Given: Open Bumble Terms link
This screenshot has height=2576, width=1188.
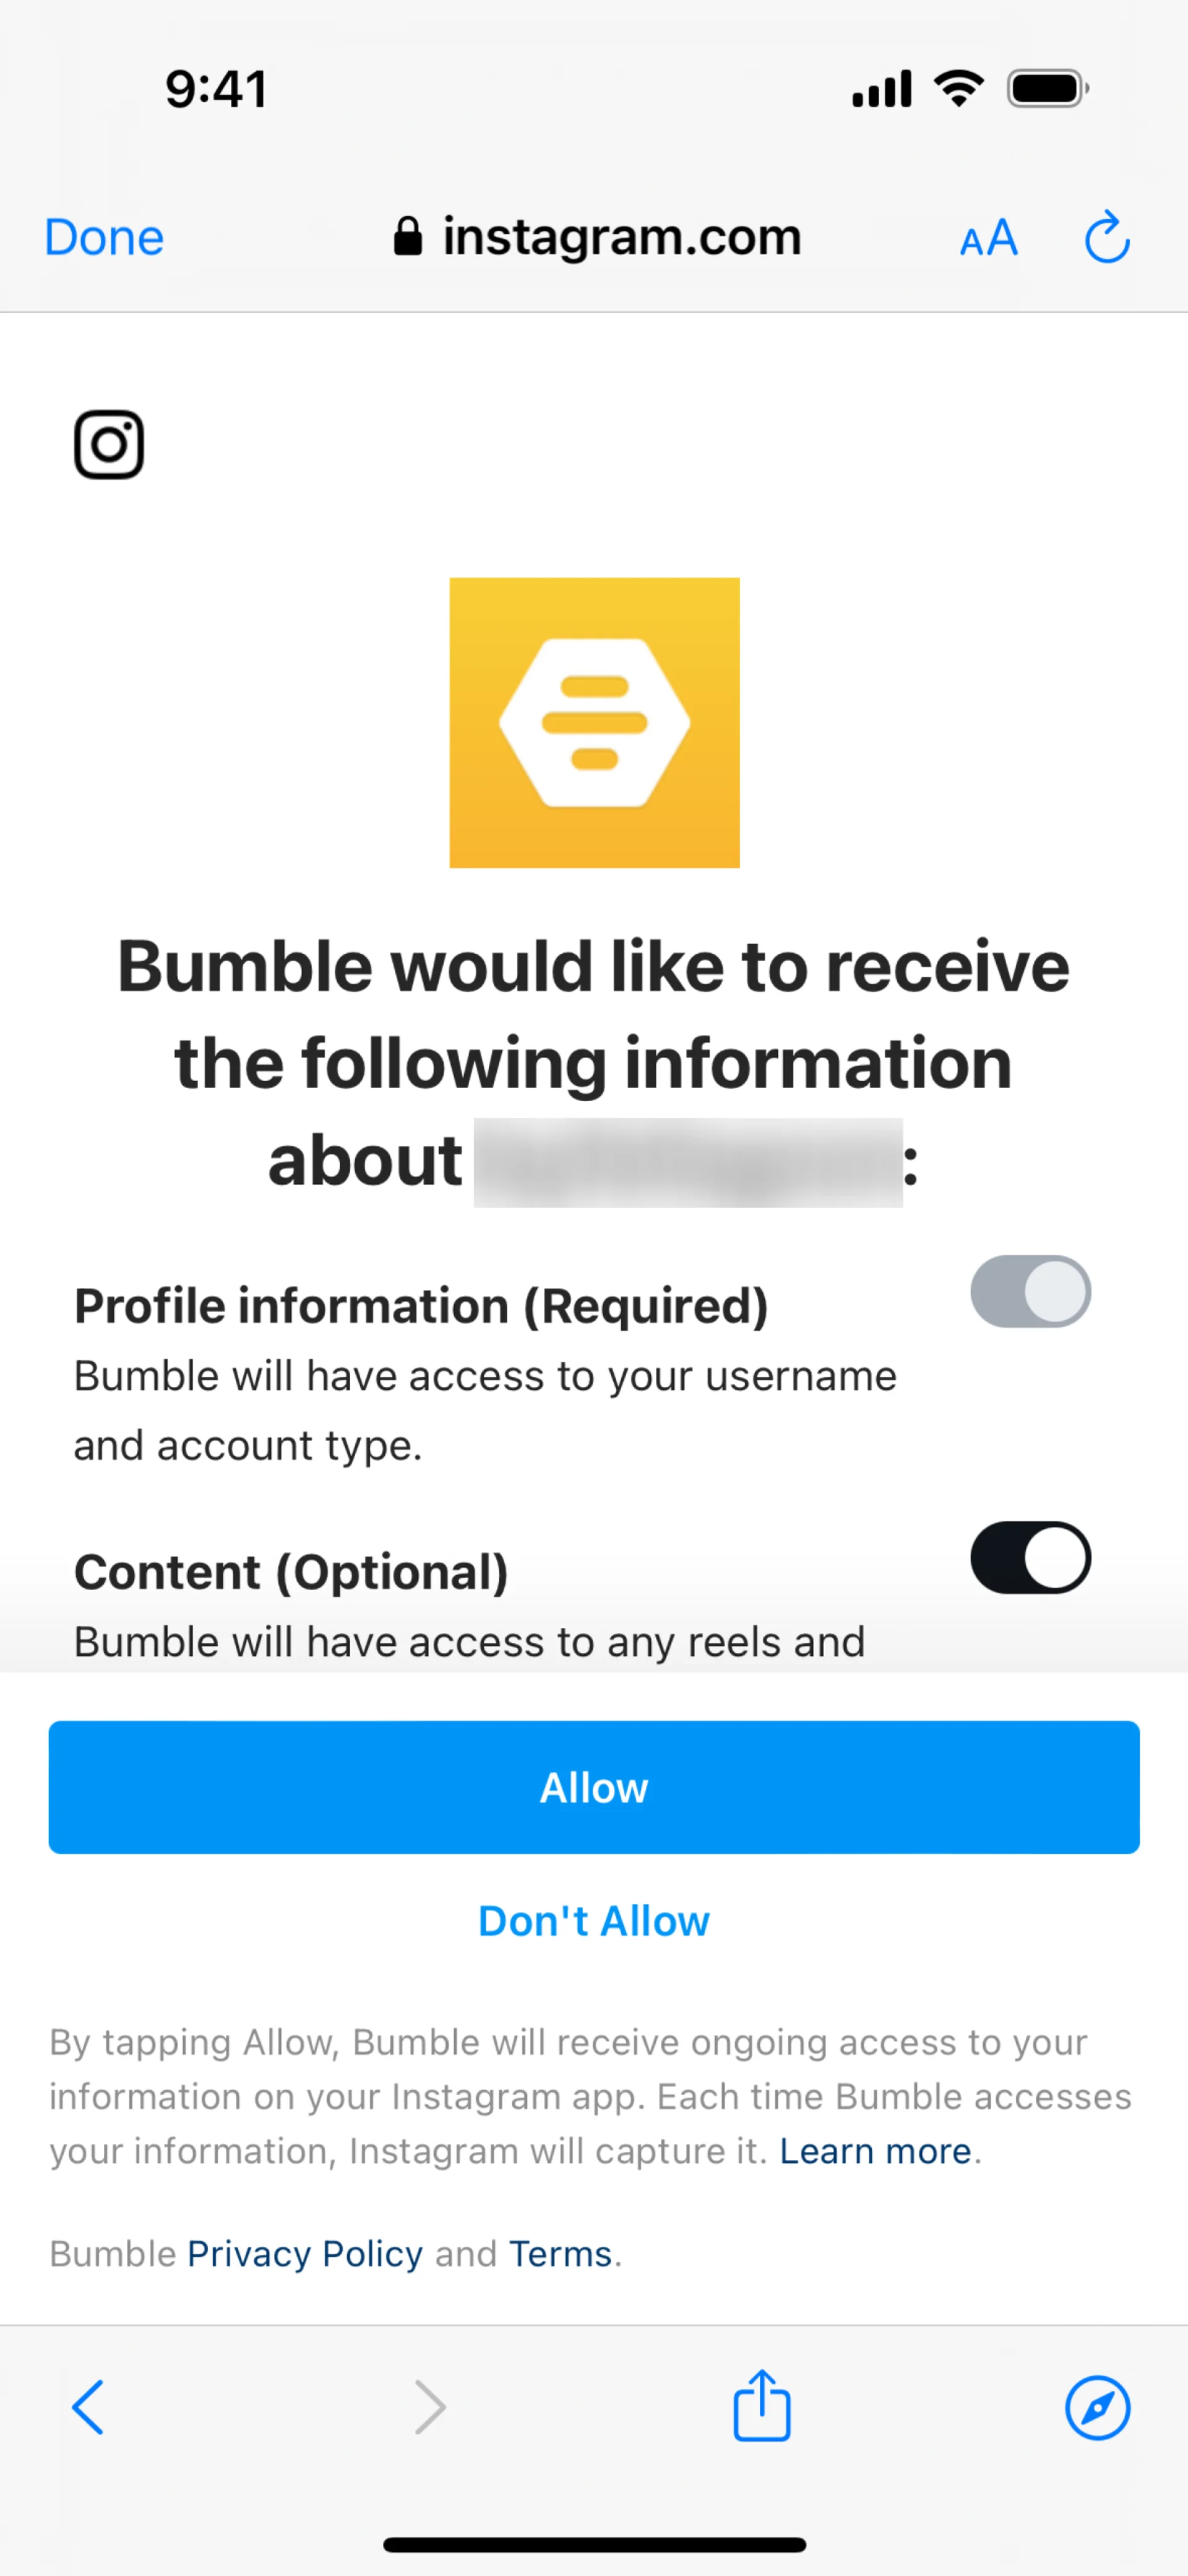Looking at the screenshot, I should pos(560,2253).
